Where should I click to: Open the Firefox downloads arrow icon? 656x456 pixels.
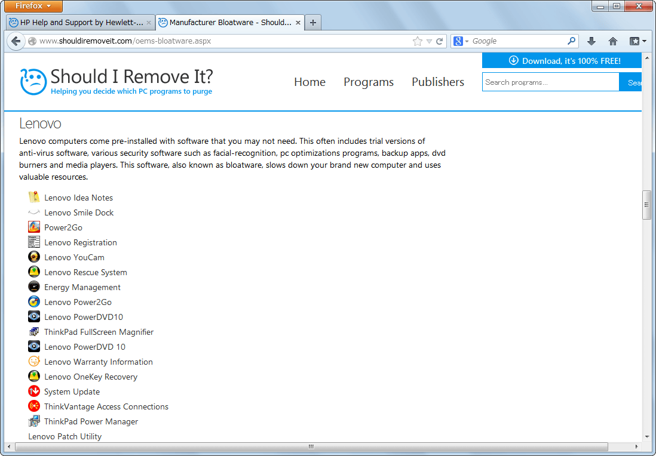click(x=591, y=41)
